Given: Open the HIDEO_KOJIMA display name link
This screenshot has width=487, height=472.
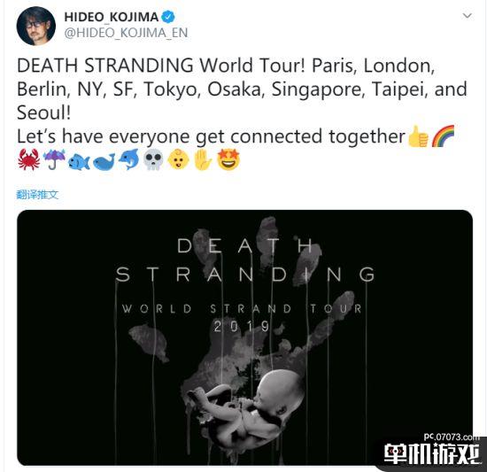Looking at the screenshot, I should pyautogui.click(x=112, y=17).
